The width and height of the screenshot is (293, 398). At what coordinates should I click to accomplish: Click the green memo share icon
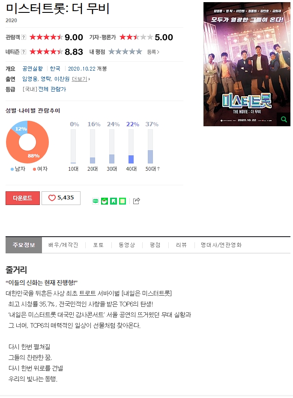[123, 201]
